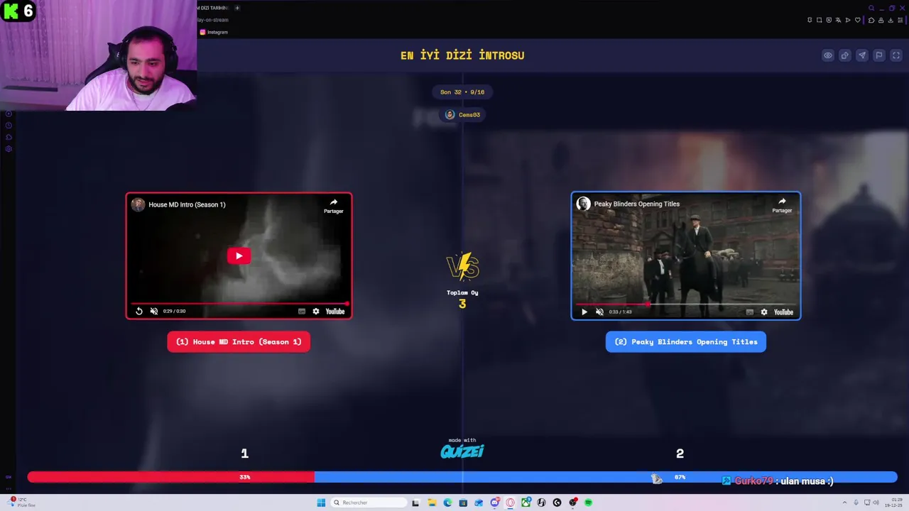
Task: Open a new browser tab with plus
Action: coord(237,8)
